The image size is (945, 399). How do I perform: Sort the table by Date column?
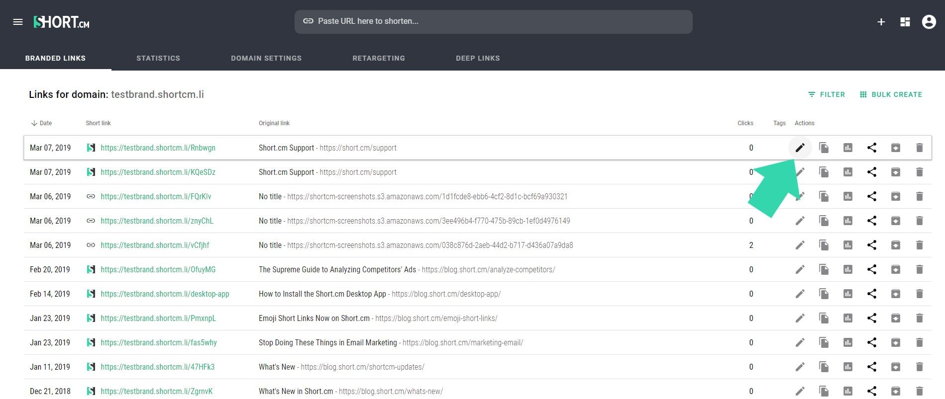click(41, 123)
